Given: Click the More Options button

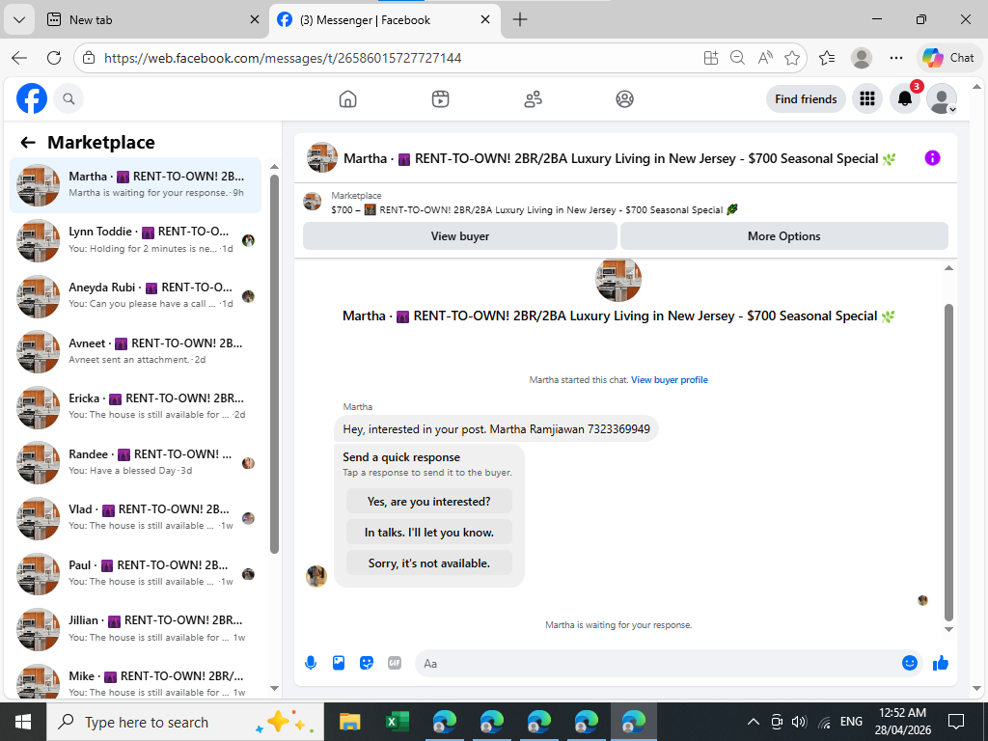Looking at the screenshot, I should 783,236.
